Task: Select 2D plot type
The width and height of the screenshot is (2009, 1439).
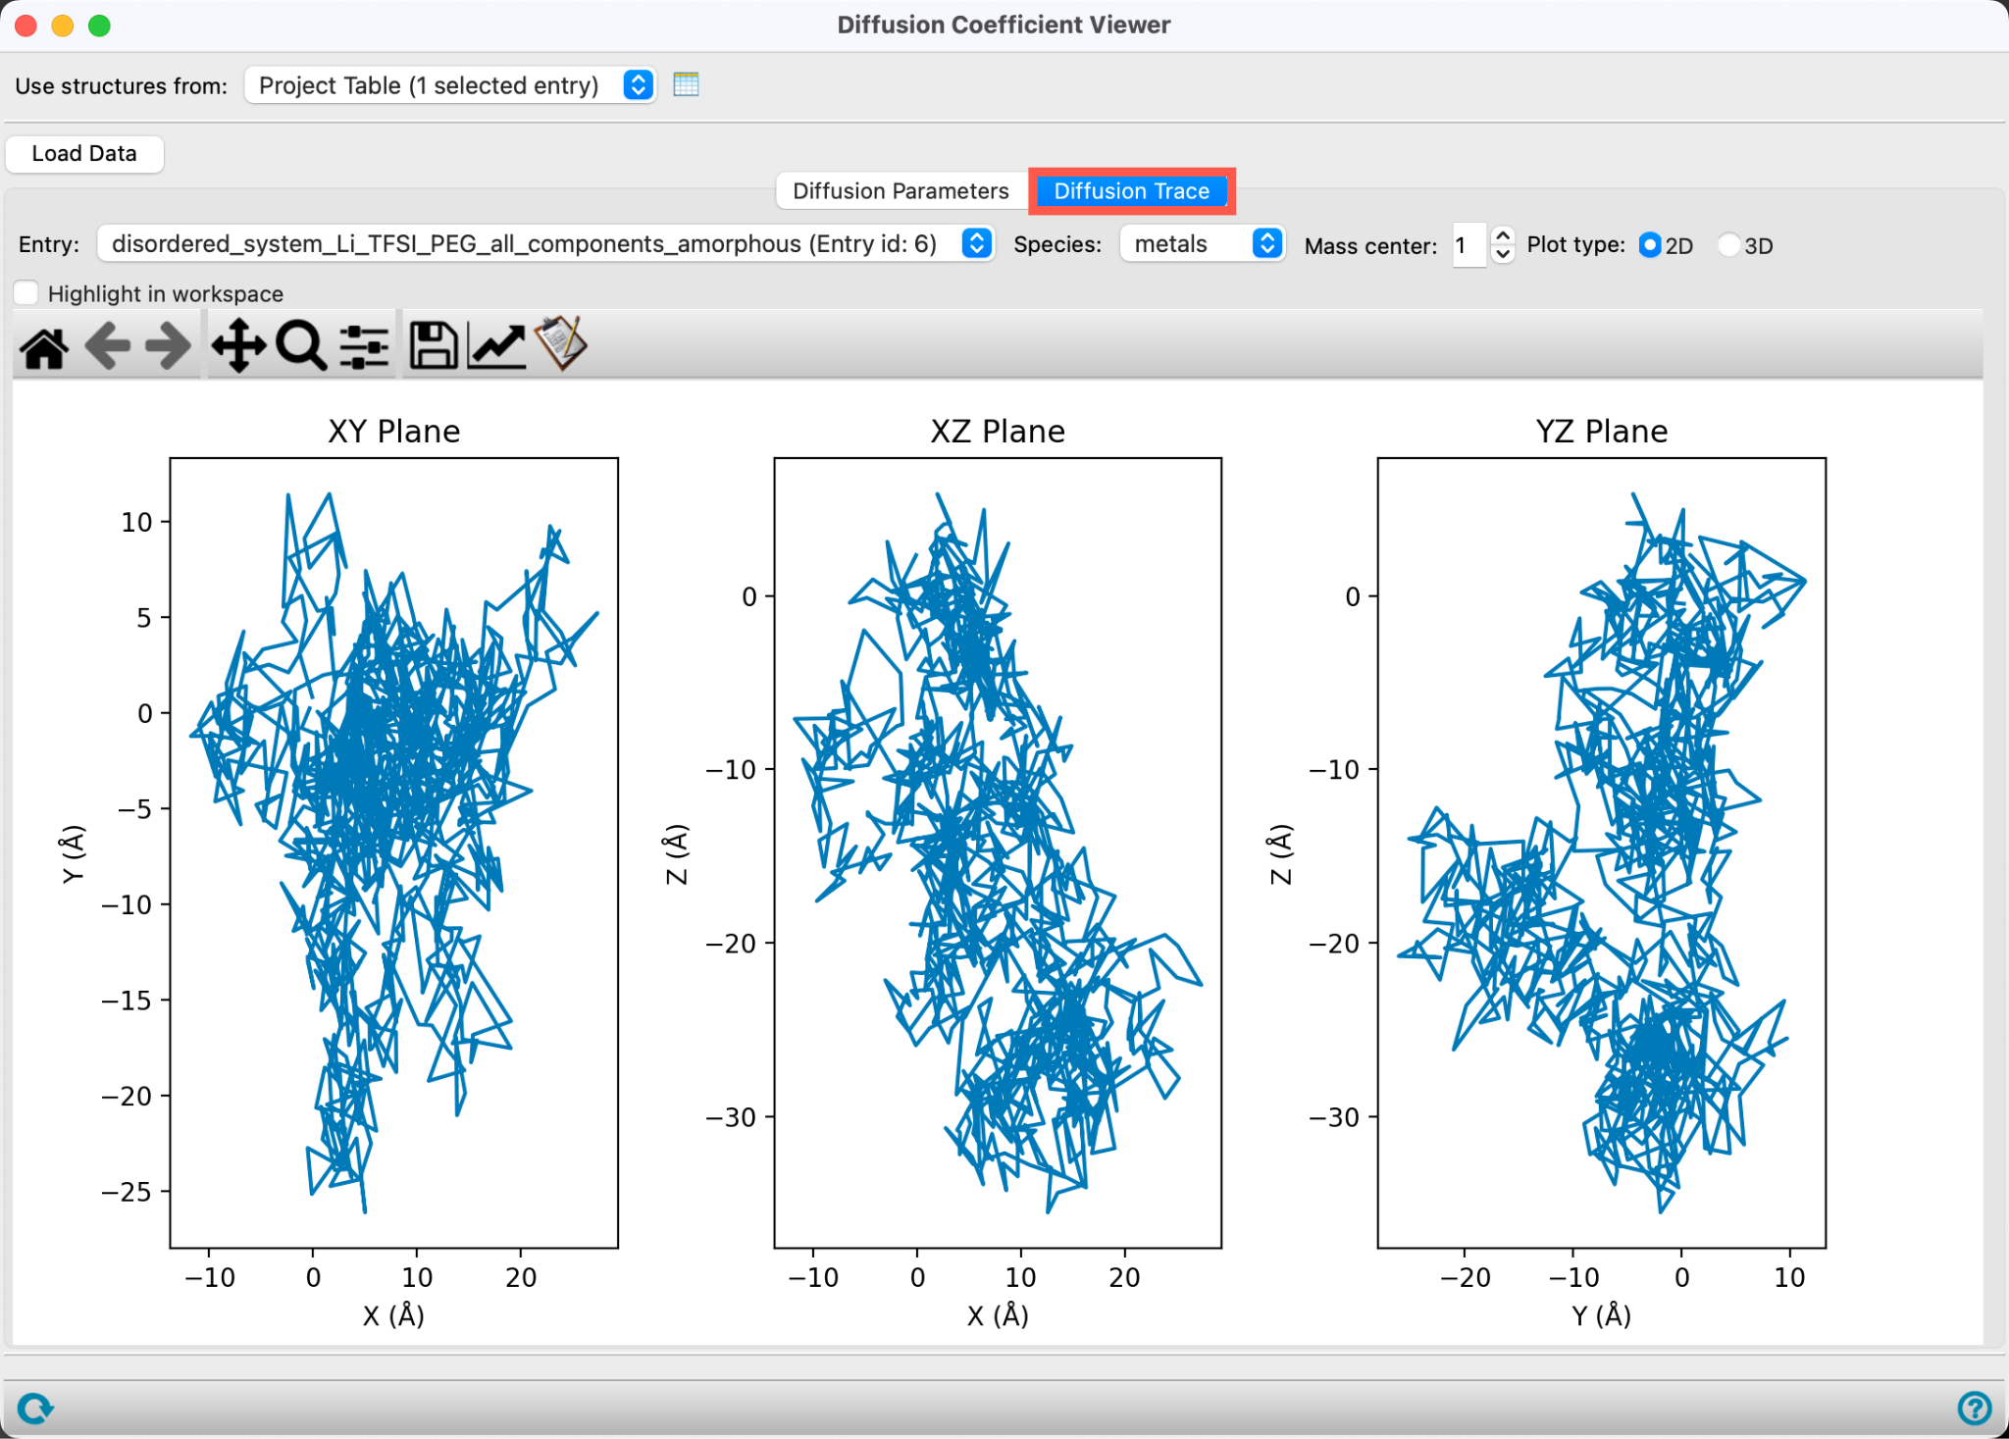Action: [x=1650, y=245]
